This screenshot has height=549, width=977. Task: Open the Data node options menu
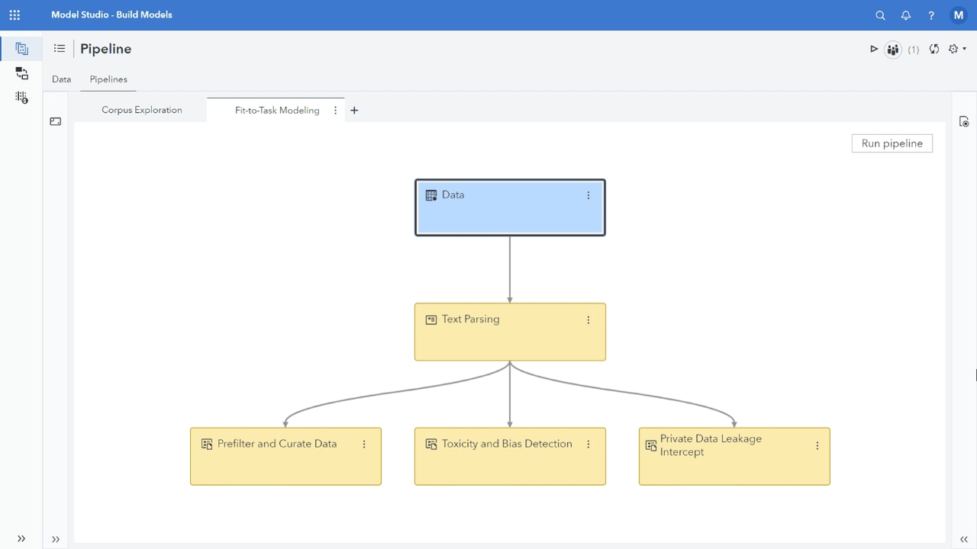pos(588,195)
